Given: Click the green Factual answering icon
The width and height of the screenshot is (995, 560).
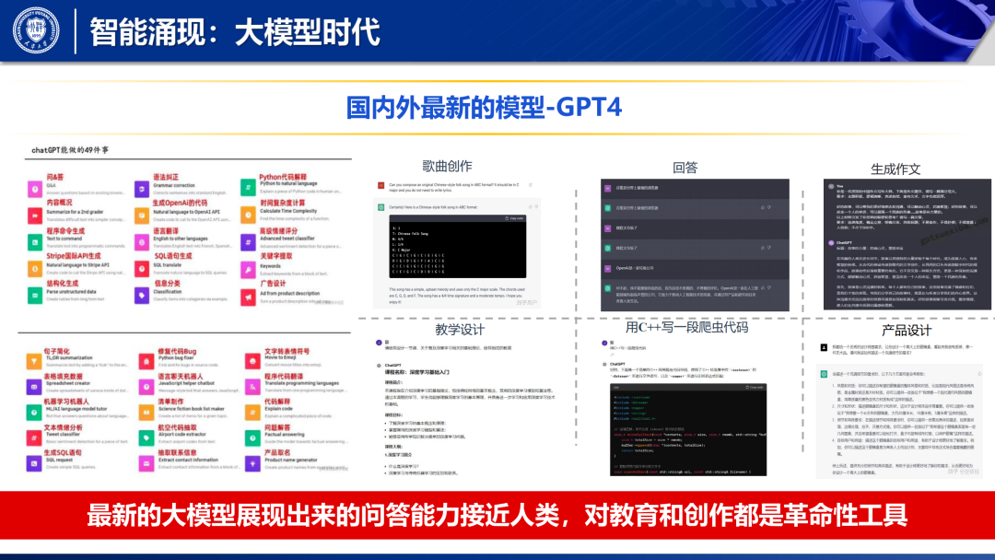Looking at the screenshot, I should 252,437.
